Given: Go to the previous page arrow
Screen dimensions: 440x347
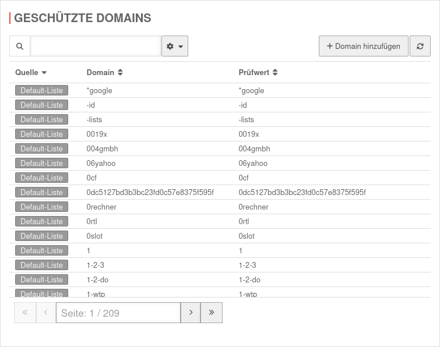Looking at the screenshot, I should 45,313.
